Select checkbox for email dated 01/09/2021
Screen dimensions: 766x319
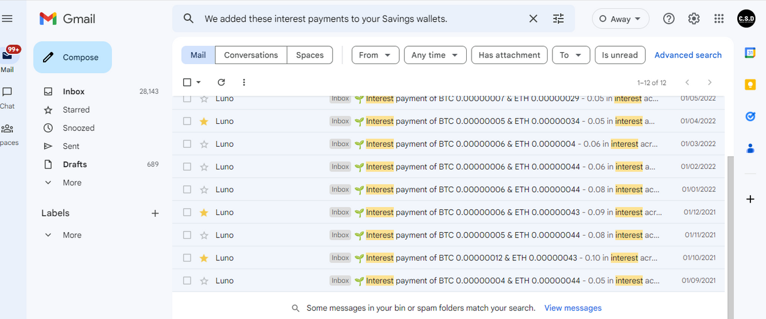point(187,280)
